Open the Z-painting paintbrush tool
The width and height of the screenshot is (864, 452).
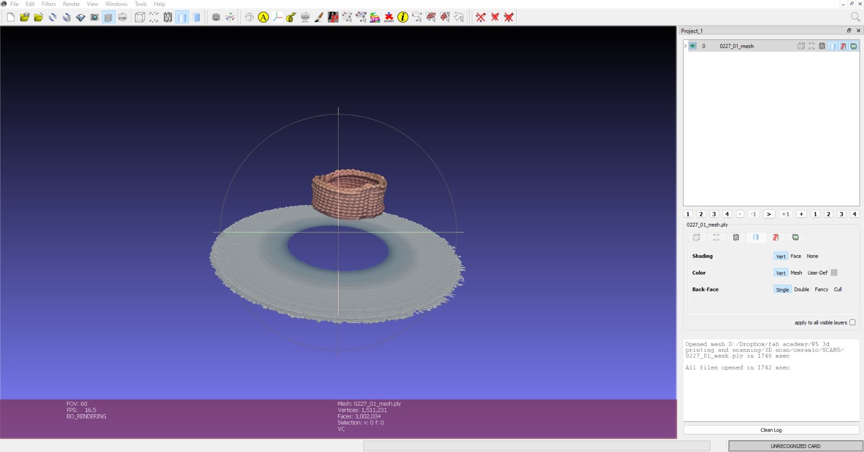click(x=319, y=17)
